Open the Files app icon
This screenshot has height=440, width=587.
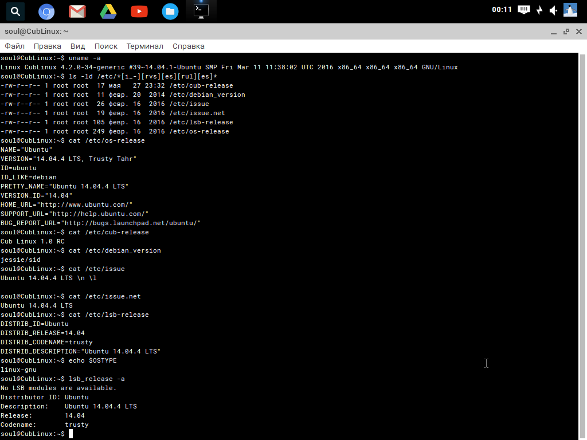pos(170,11)
